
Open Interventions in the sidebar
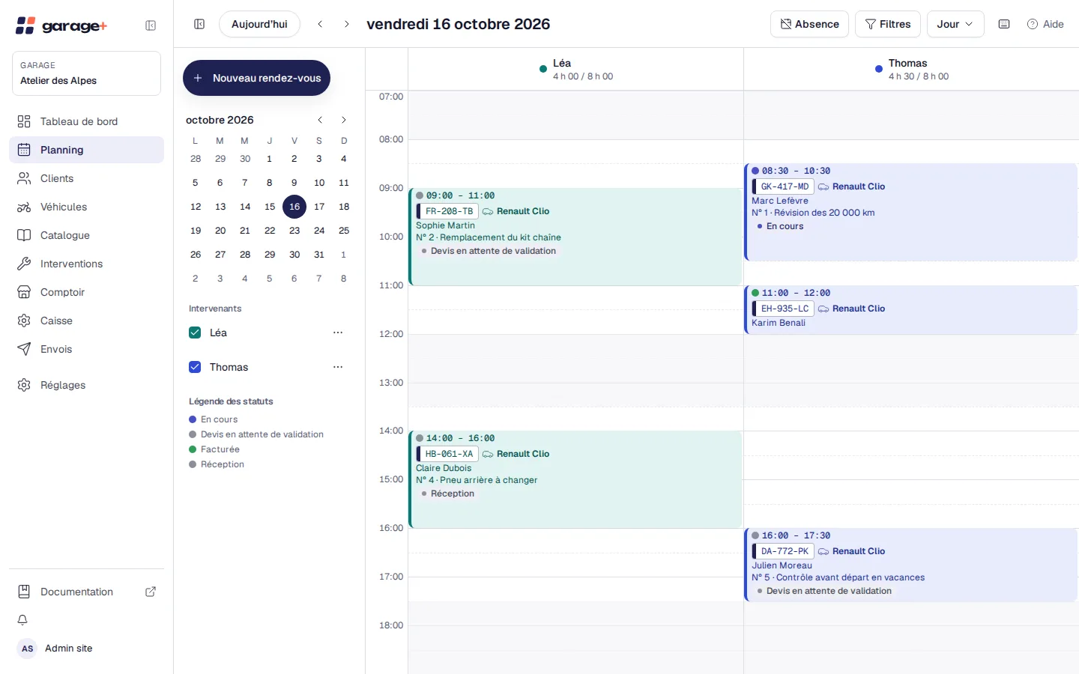pos(86,264)
